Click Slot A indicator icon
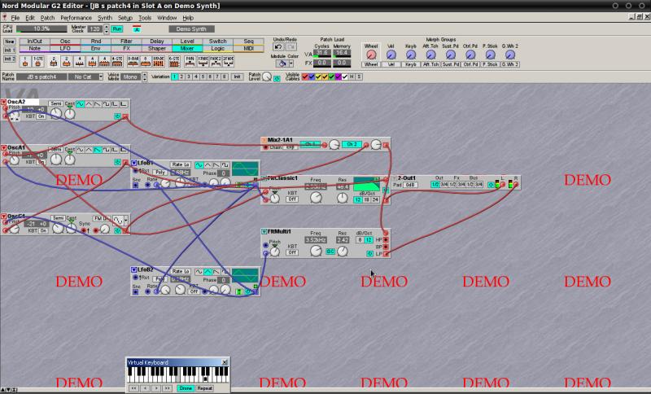 coord(137,29)
